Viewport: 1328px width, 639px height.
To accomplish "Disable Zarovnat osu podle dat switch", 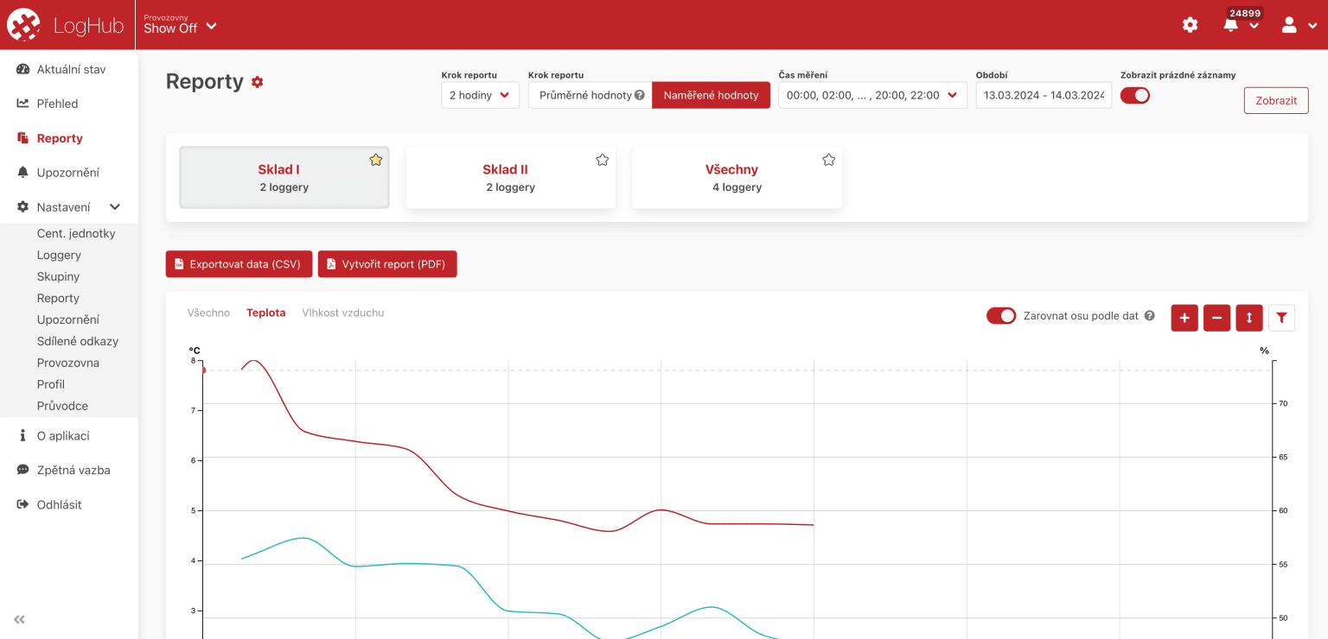I will [1001, 316].
